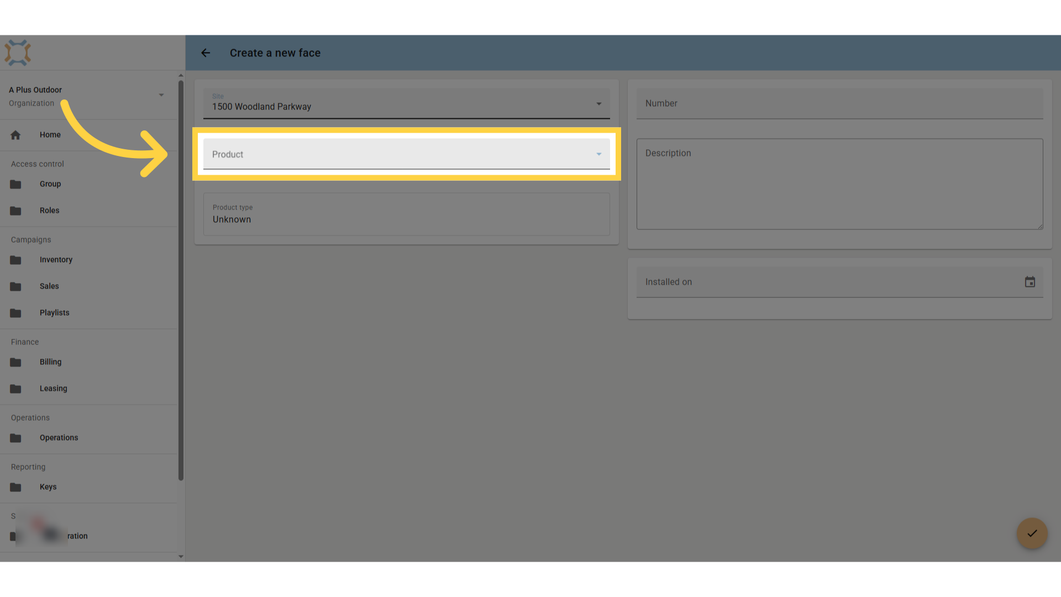Open the Inventory menu item
The height and width of the screenshot is (597, 1061).
tap(88, 260)
